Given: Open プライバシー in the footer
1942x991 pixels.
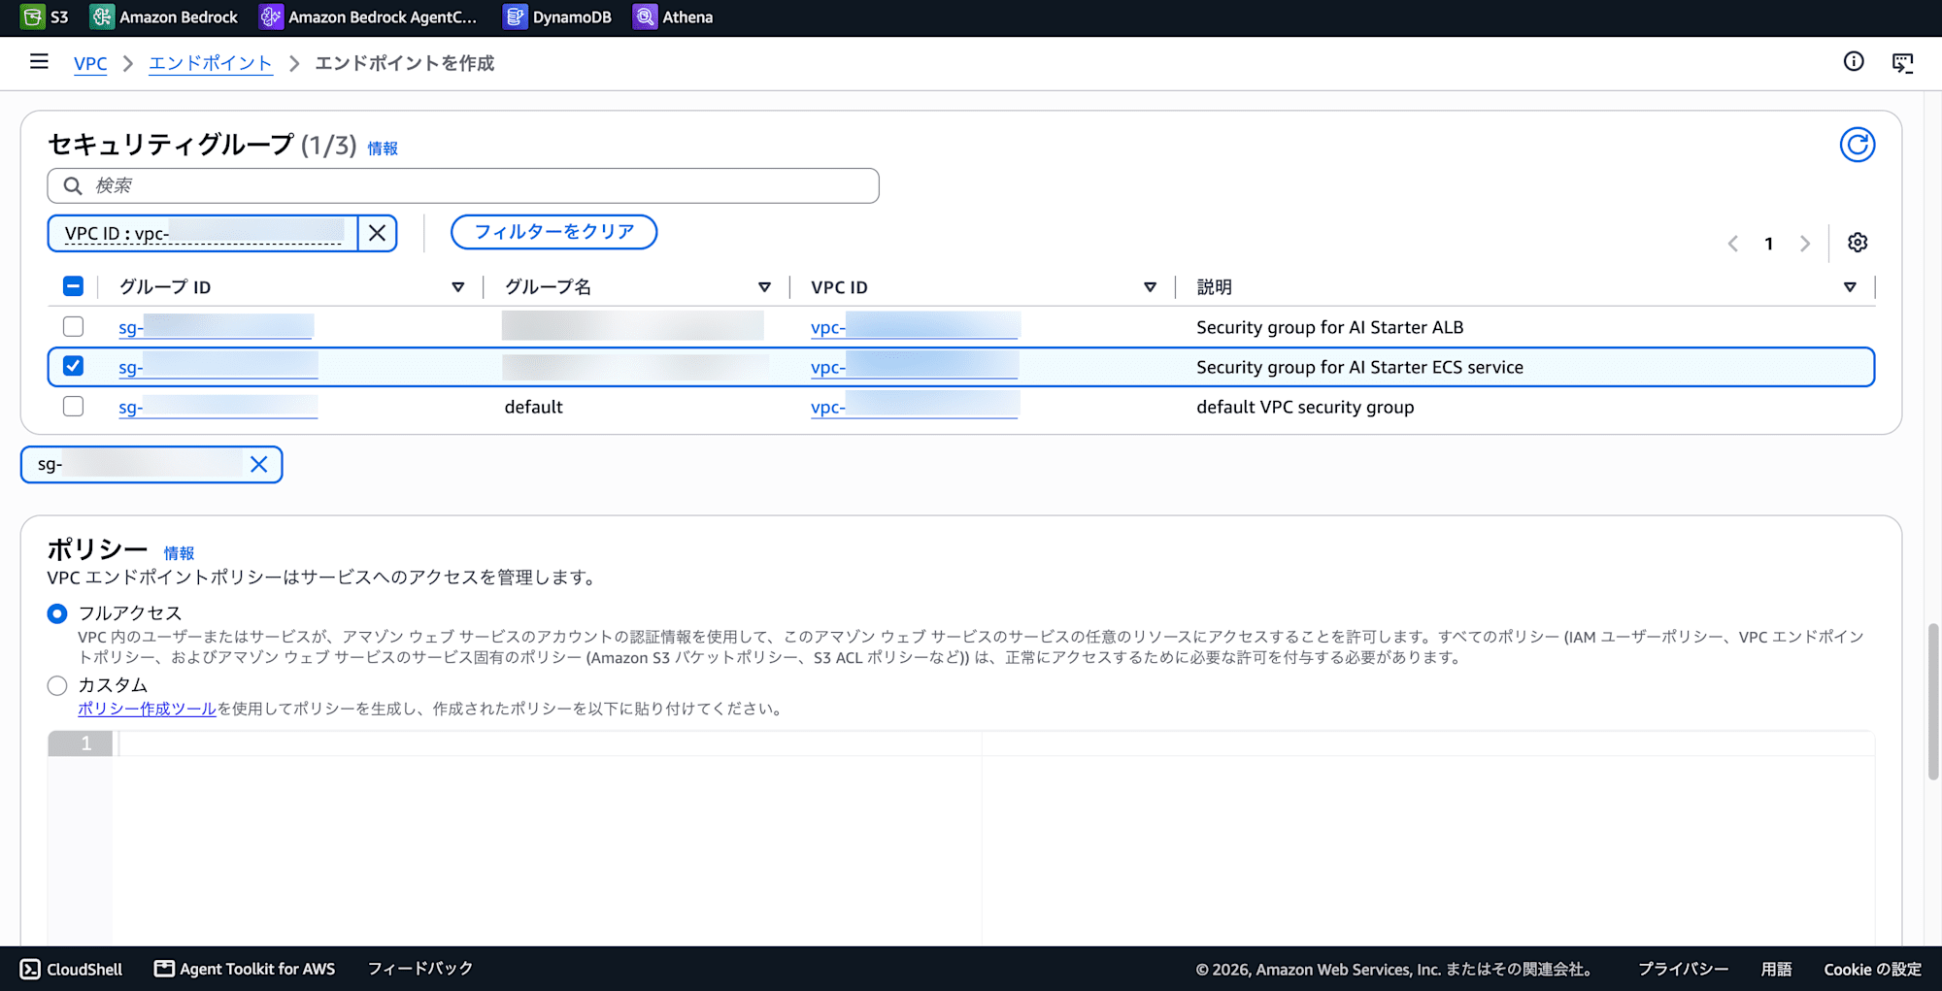Looking at the screenshot, I should click(x=1684, y=969).
